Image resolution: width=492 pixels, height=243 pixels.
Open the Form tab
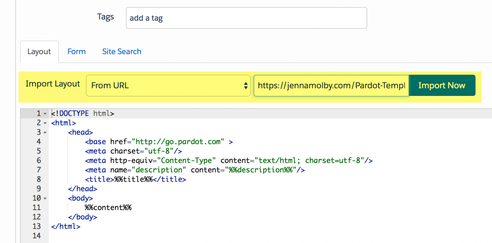(x=76, y=52)
